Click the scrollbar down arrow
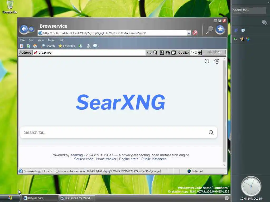This screenshot has width=270, height=202. pyautogui.click(x=224, y=165)
